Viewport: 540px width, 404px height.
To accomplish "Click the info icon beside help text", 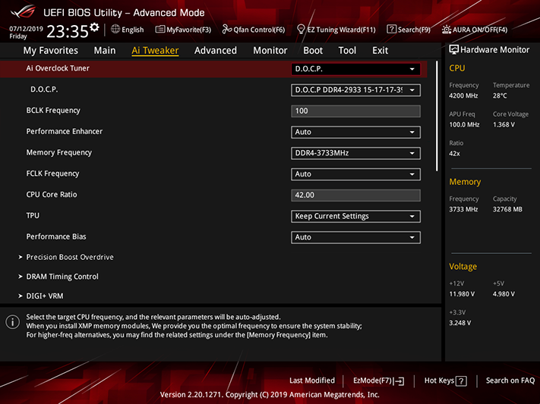I will [13, 322].
